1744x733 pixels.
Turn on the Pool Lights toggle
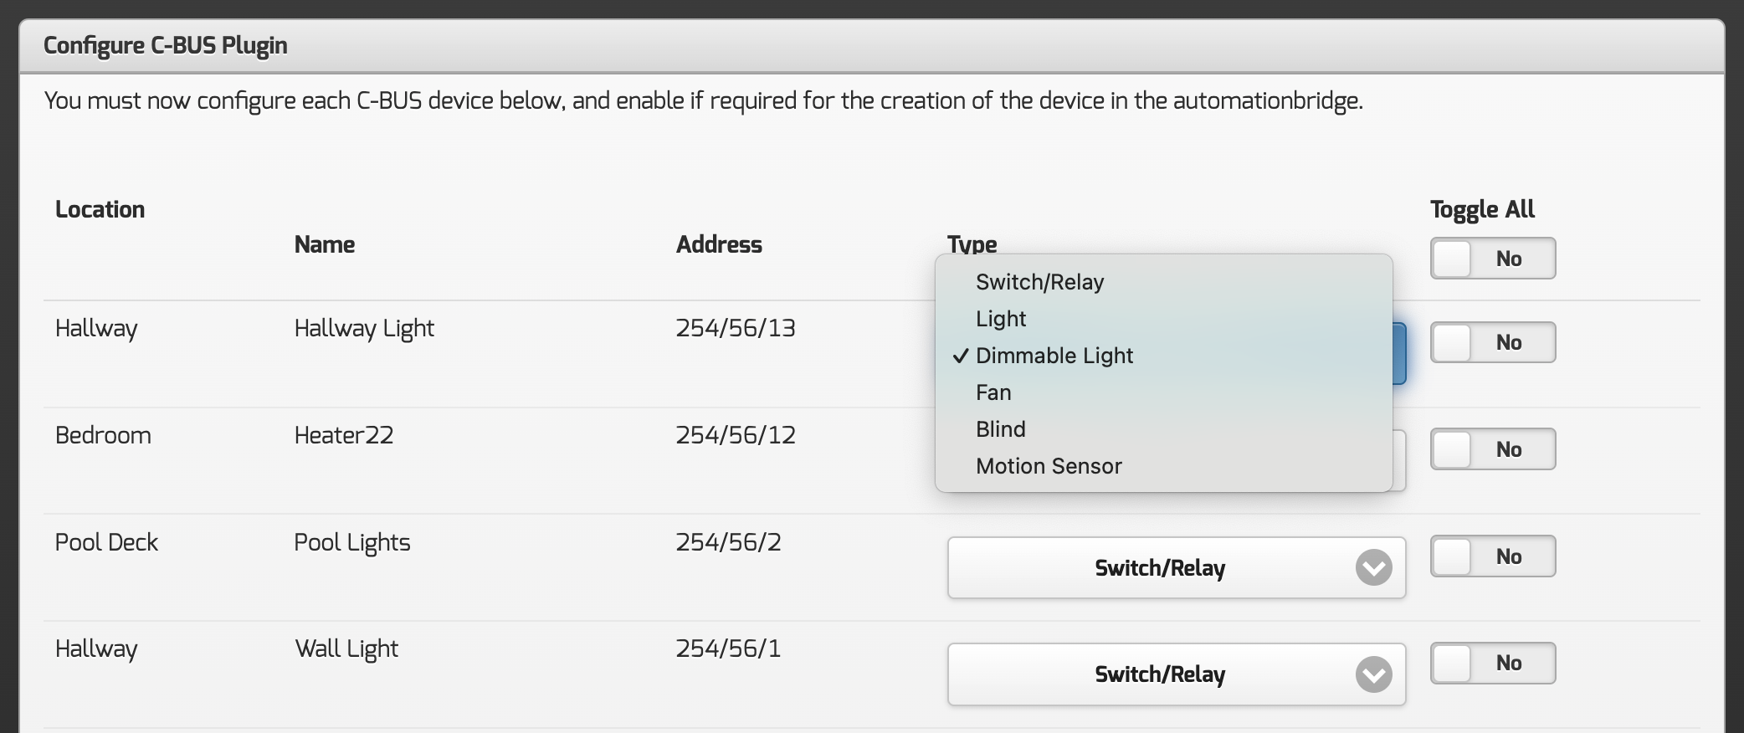pyautogui.click(x=1492, y=556)
